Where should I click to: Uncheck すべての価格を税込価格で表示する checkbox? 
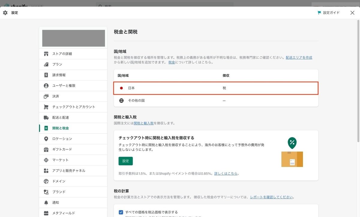[121, 212]
